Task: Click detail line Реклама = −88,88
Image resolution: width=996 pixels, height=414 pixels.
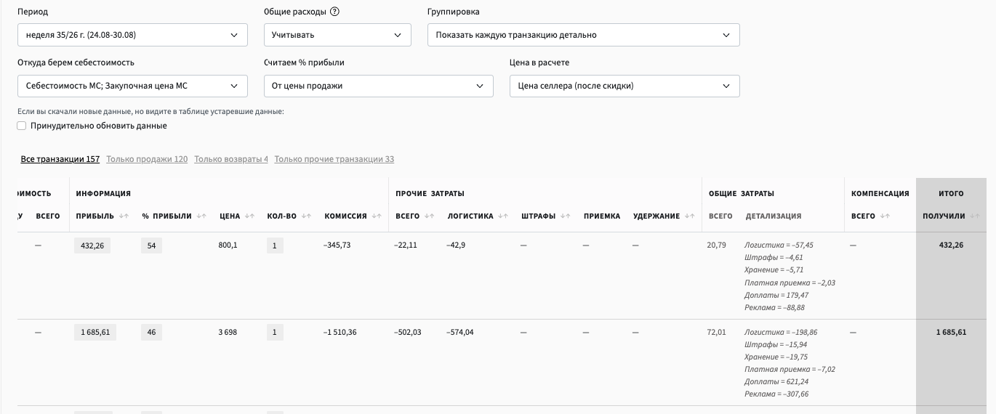Action: [774, 308]
